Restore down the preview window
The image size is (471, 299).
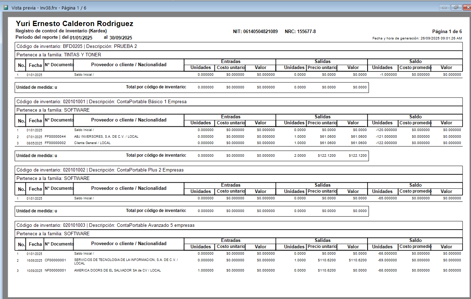(x=456, y=7)
